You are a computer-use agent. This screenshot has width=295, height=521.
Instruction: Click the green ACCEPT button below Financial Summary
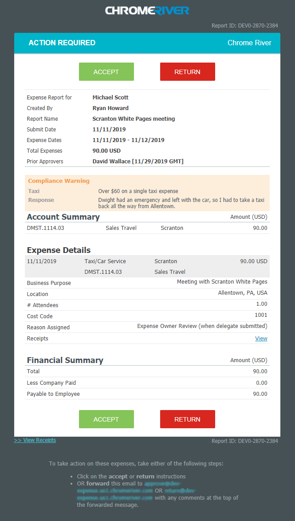click(106, 419)
